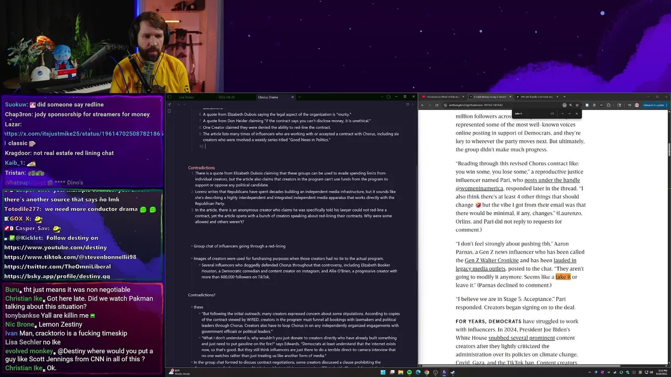Click the Obsidian navigate back arrow
This screenshot has width=671, height=377.
(179, 104)
